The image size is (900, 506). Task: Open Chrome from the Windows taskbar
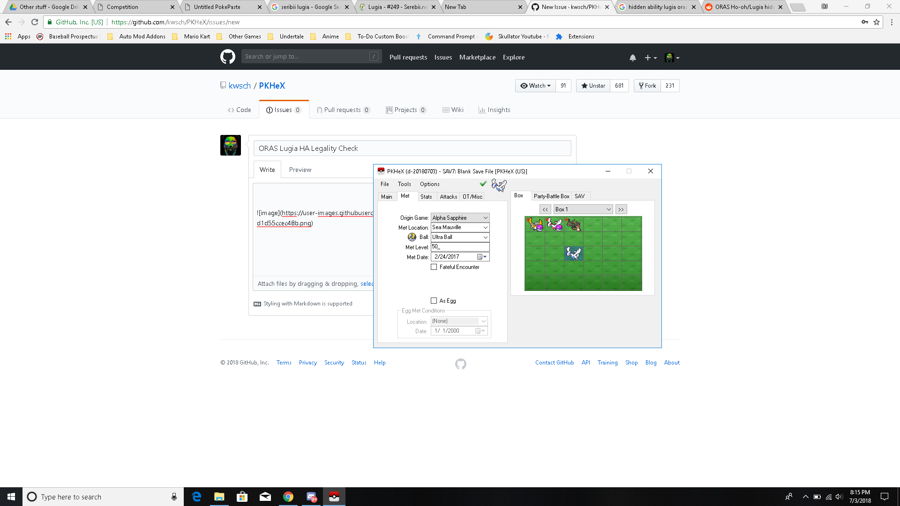point(288,497)
